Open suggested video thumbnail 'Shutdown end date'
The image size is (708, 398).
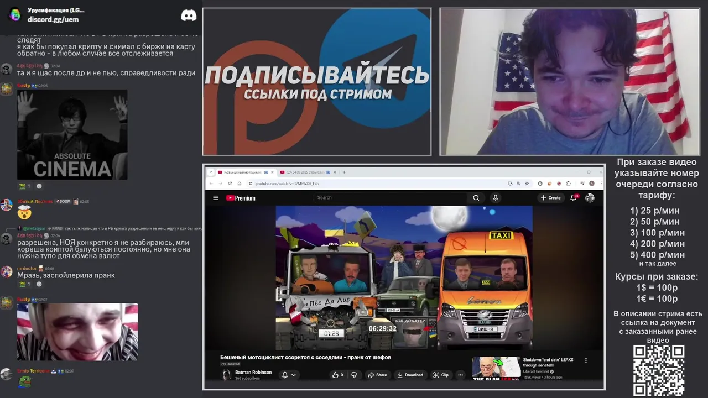point(496,369)
